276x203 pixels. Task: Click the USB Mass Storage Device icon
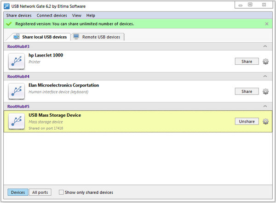pyautogui.click(x=16, y=121)
